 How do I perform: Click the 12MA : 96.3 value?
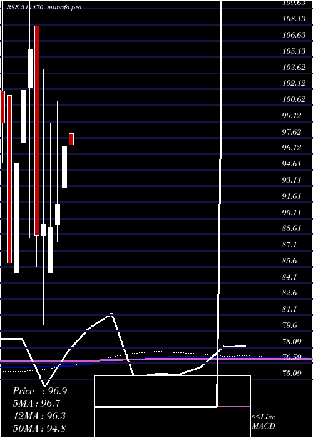(x=39, y=415)
